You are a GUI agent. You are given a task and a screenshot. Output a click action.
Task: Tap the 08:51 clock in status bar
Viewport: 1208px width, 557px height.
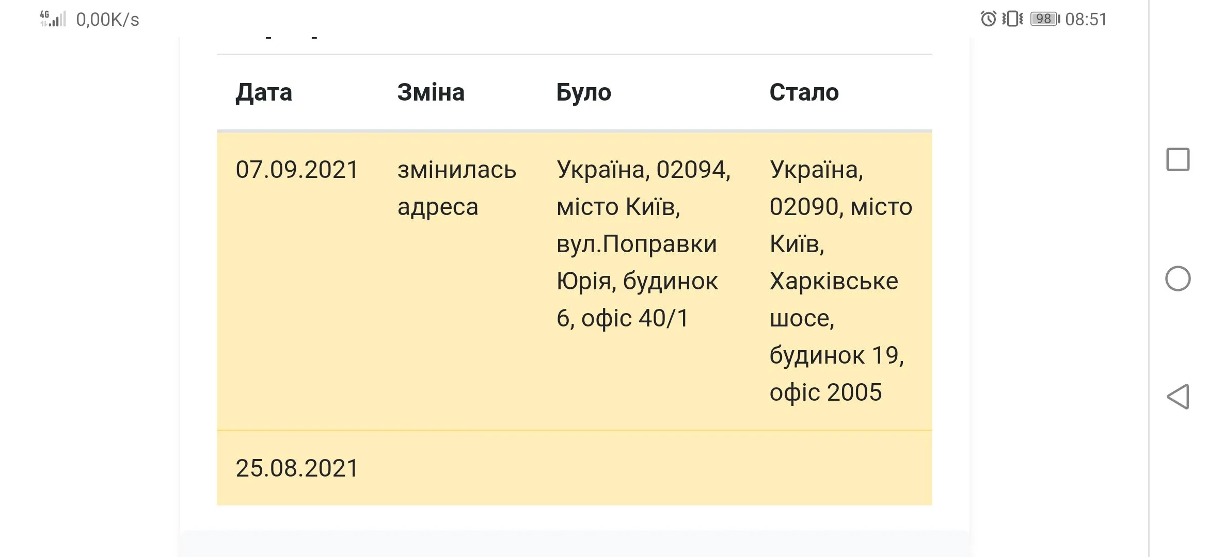coord(1086,20)
